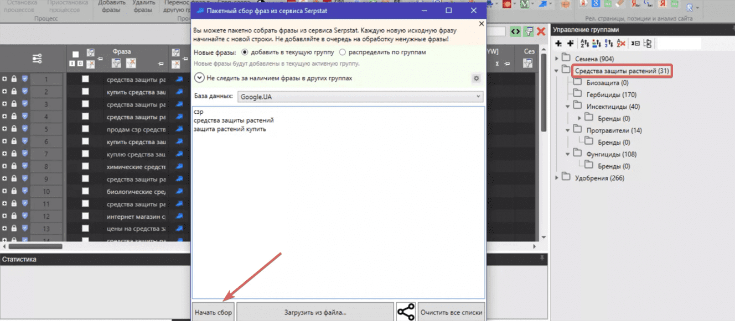Select radio 'добавить в текущую группу'
735x321 pixels.
click(246, 52)
